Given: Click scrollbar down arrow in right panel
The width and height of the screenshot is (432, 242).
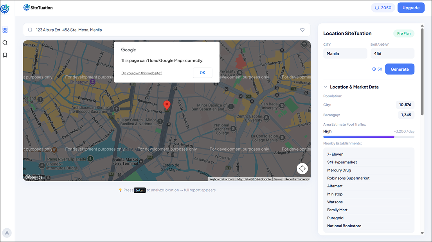Looking at the screenshot, I should [422, 233].
